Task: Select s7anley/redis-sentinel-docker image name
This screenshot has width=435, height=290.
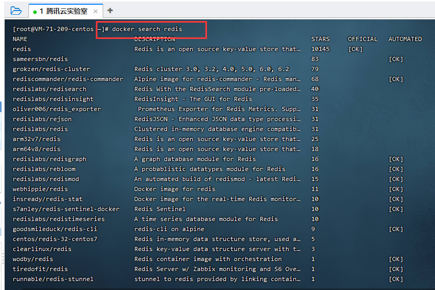Action: click(x=66, y=209)
